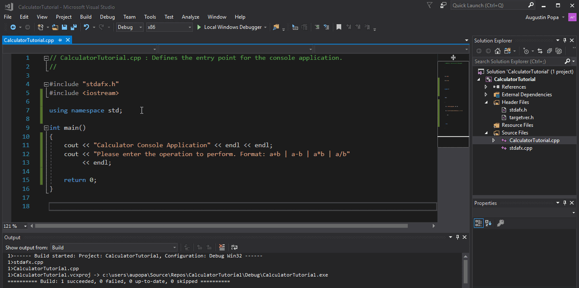Click the Alphabetical sort icon in Properties
This screenshot has height=288, width=579.
(x=488, y=223)
